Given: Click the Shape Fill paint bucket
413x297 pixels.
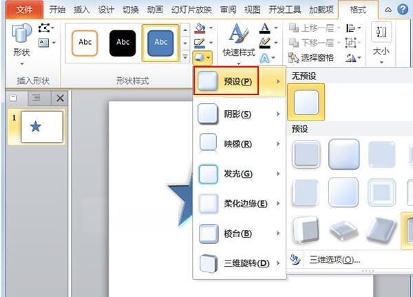Looking at the screenshot, I should pos(200,28).
